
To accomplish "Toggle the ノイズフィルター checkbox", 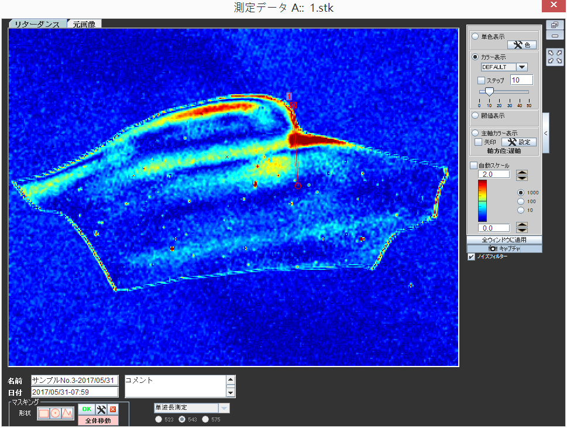I will 472,256.
